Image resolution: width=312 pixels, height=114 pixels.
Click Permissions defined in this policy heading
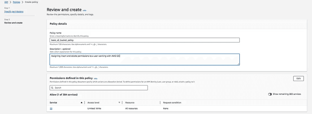pos(71,78)
